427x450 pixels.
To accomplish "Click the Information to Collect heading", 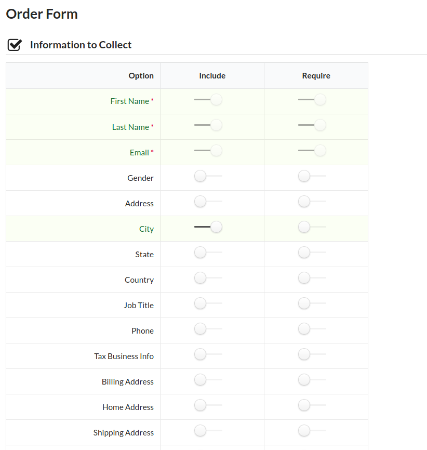I will 81,45.
